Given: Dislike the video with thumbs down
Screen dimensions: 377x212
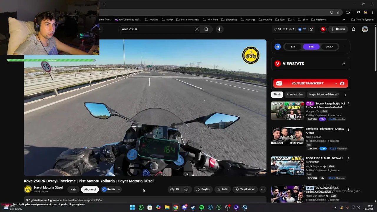Looking at the screenshot, I should 186,189.
